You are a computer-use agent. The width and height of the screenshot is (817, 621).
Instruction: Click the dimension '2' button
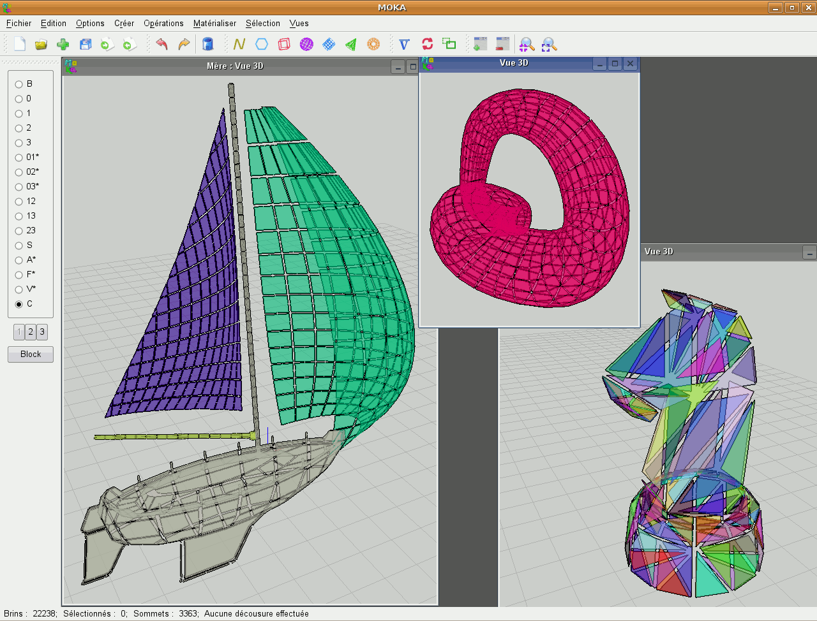click(31, 332)
